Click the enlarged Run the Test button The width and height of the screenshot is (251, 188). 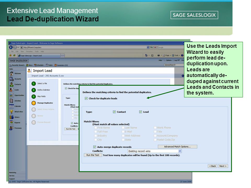pyautogui.click(x=93, y=155)
